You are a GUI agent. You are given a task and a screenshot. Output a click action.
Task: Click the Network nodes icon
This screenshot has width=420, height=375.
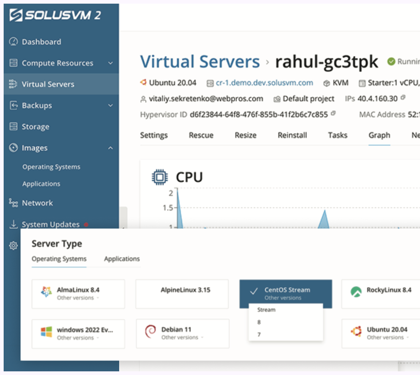click(13, 203)
